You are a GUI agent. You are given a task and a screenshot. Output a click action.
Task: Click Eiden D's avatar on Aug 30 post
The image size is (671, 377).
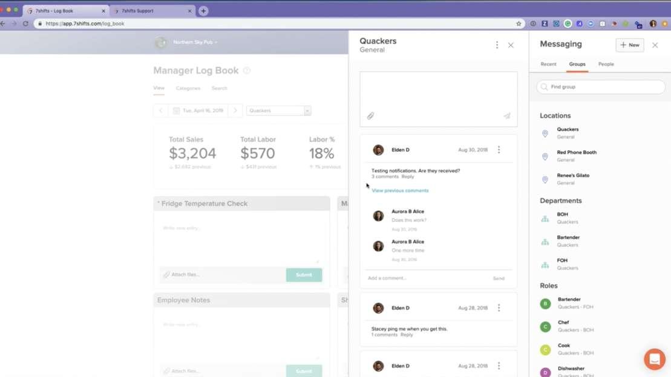(x=378, y=150)
